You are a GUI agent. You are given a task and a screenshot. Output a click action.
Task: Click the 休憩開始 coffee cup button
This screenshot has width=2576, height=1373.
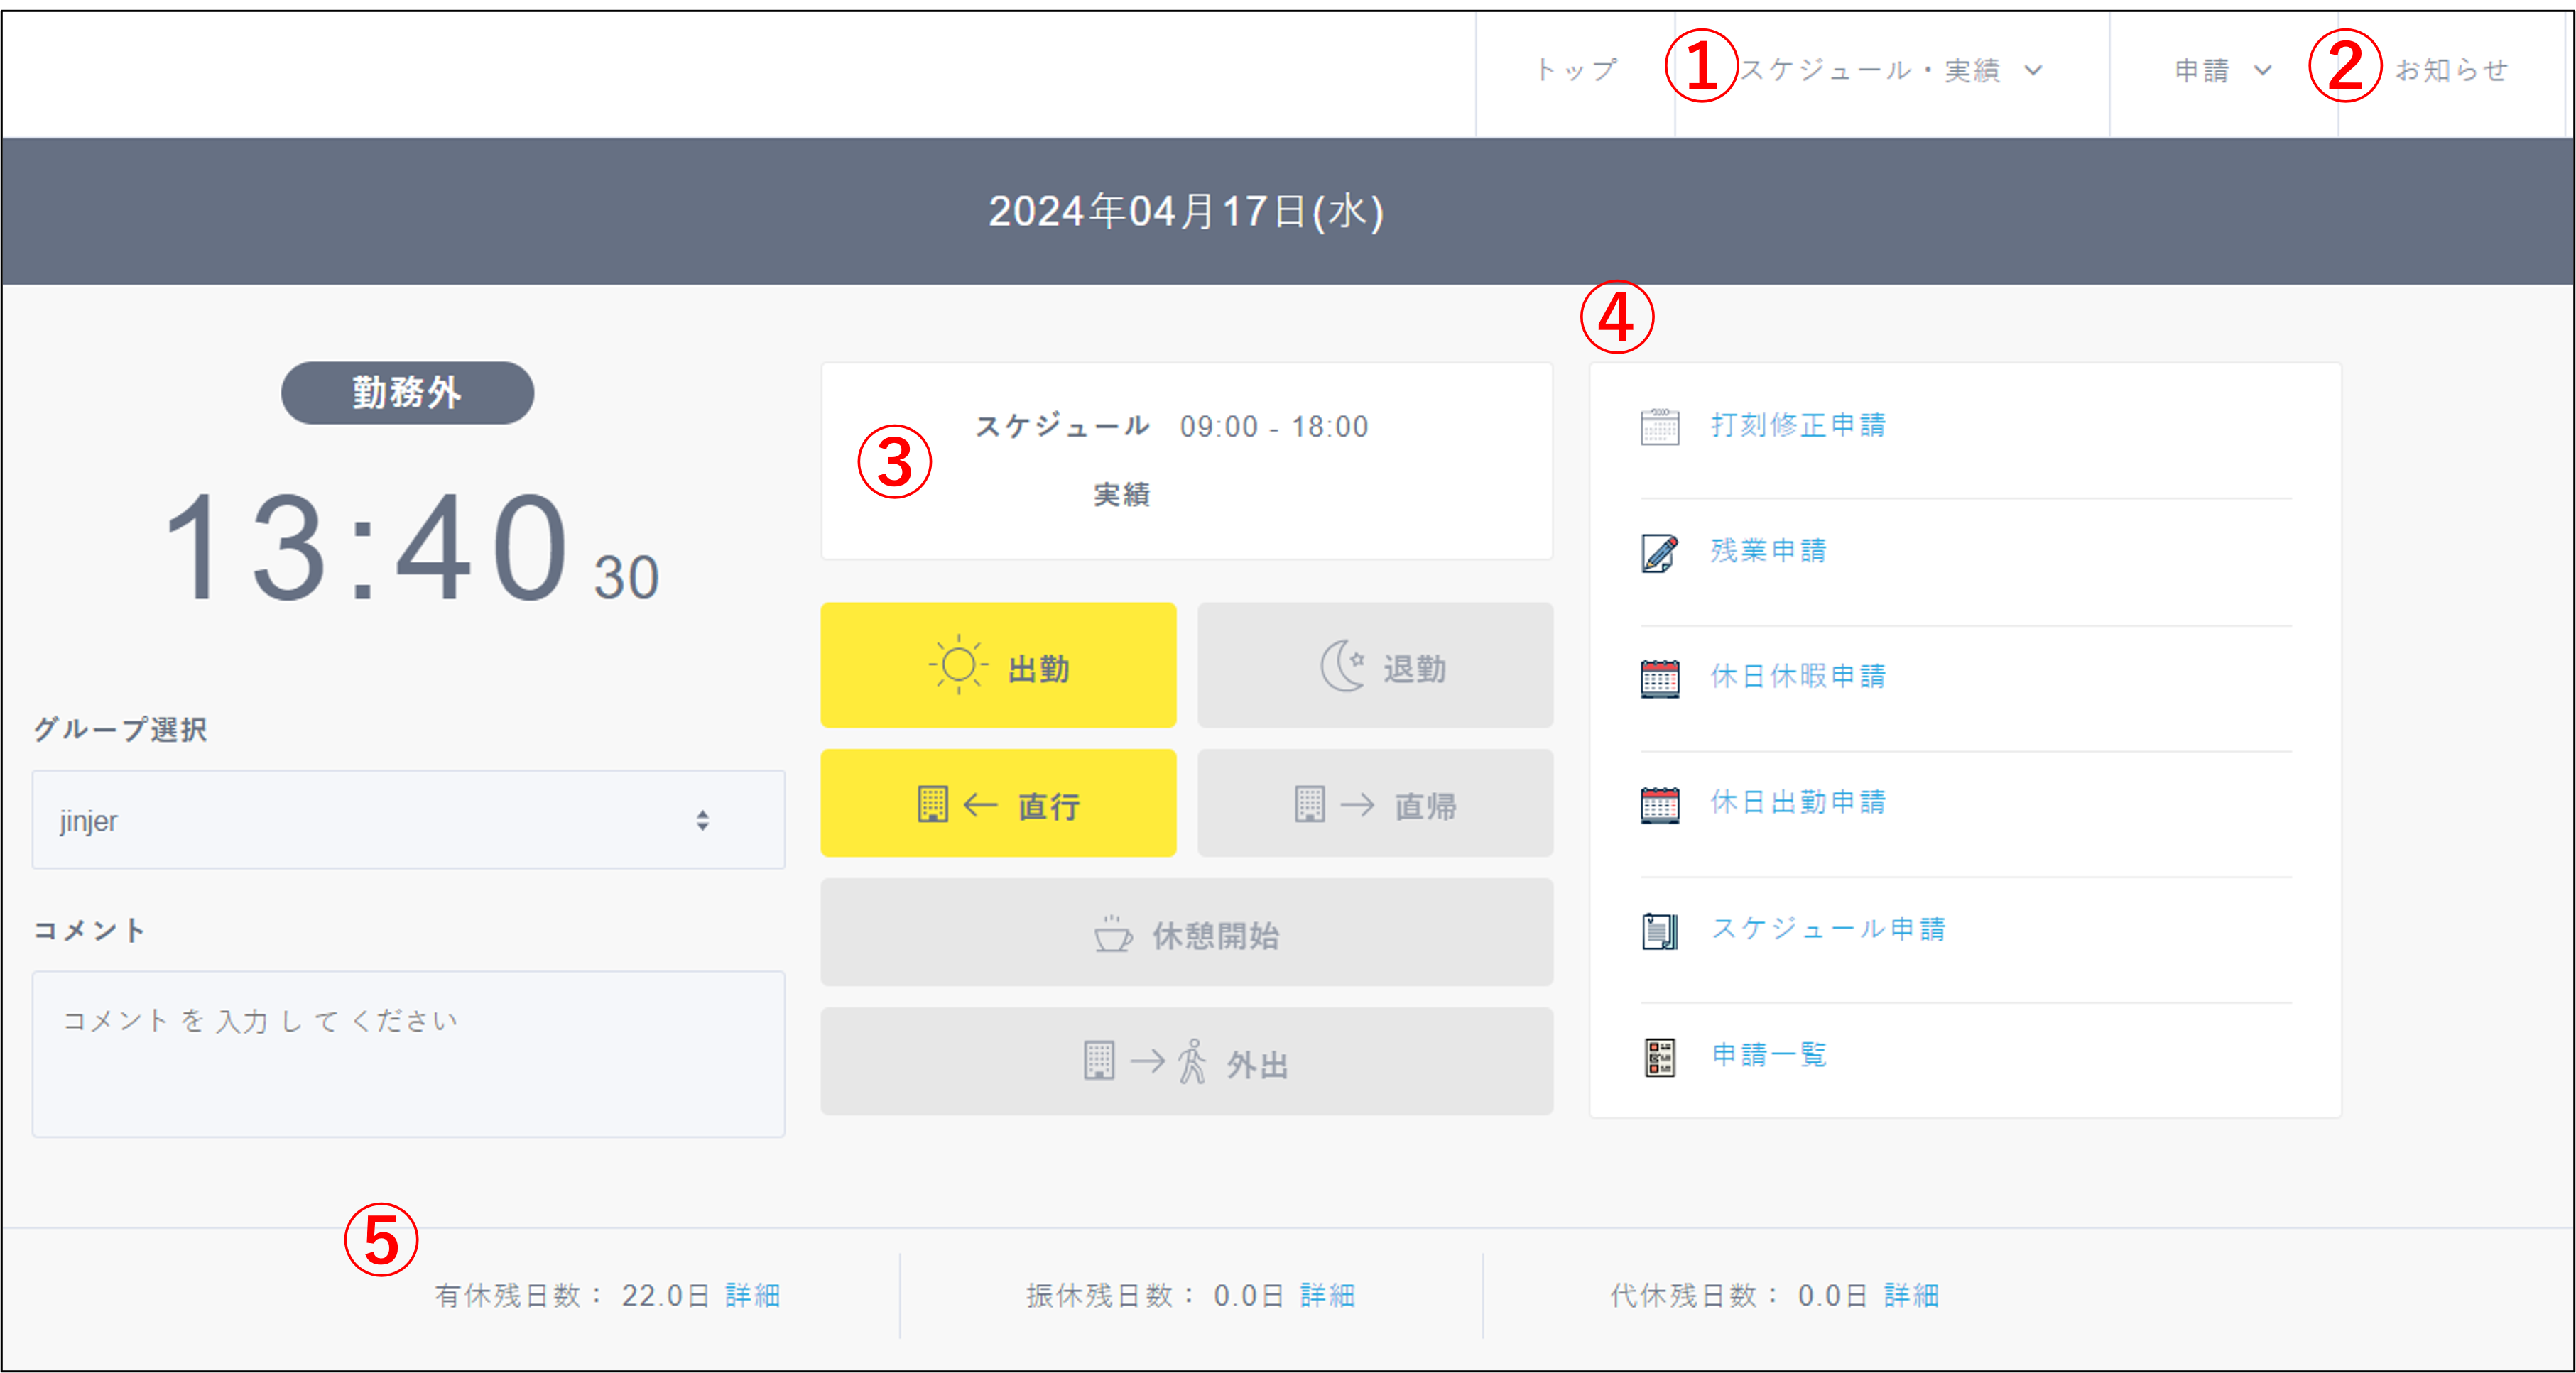tap(1186, 934)
